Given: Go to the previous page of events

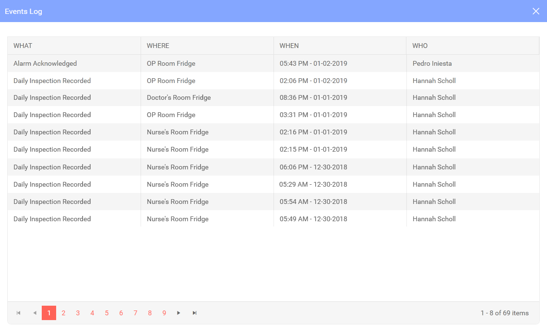Looking at the screenshot, I should [34, 313].
